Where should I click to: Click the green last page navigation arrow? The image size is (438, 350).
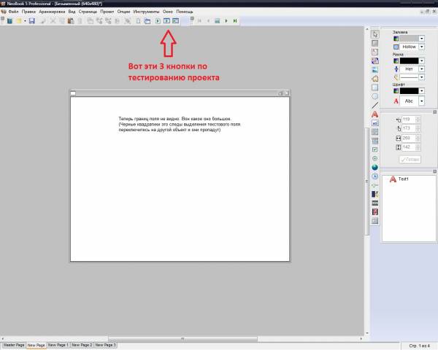[x=235, y=21]
